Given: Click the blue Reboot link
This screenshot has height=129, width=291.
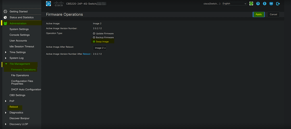Looking at the screenshot, I should 87,54.
